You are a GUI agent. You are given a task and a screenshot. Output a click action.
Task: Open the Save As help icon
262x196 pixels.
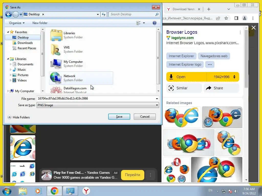[x=154, y=23]
